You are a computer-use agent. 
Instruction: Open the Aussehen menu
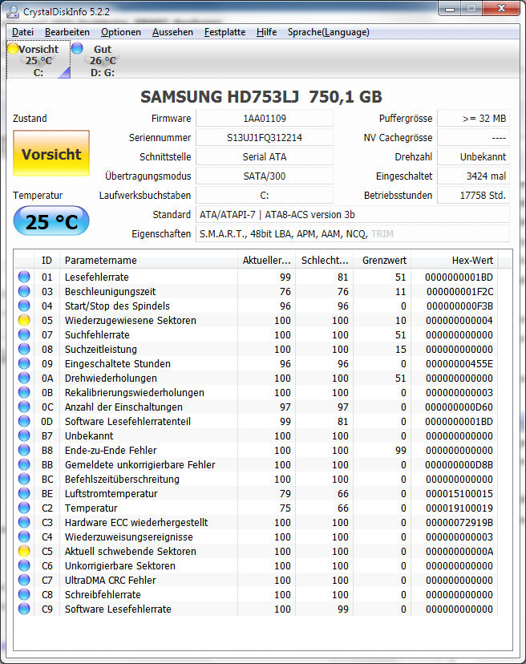click(172, 32)
